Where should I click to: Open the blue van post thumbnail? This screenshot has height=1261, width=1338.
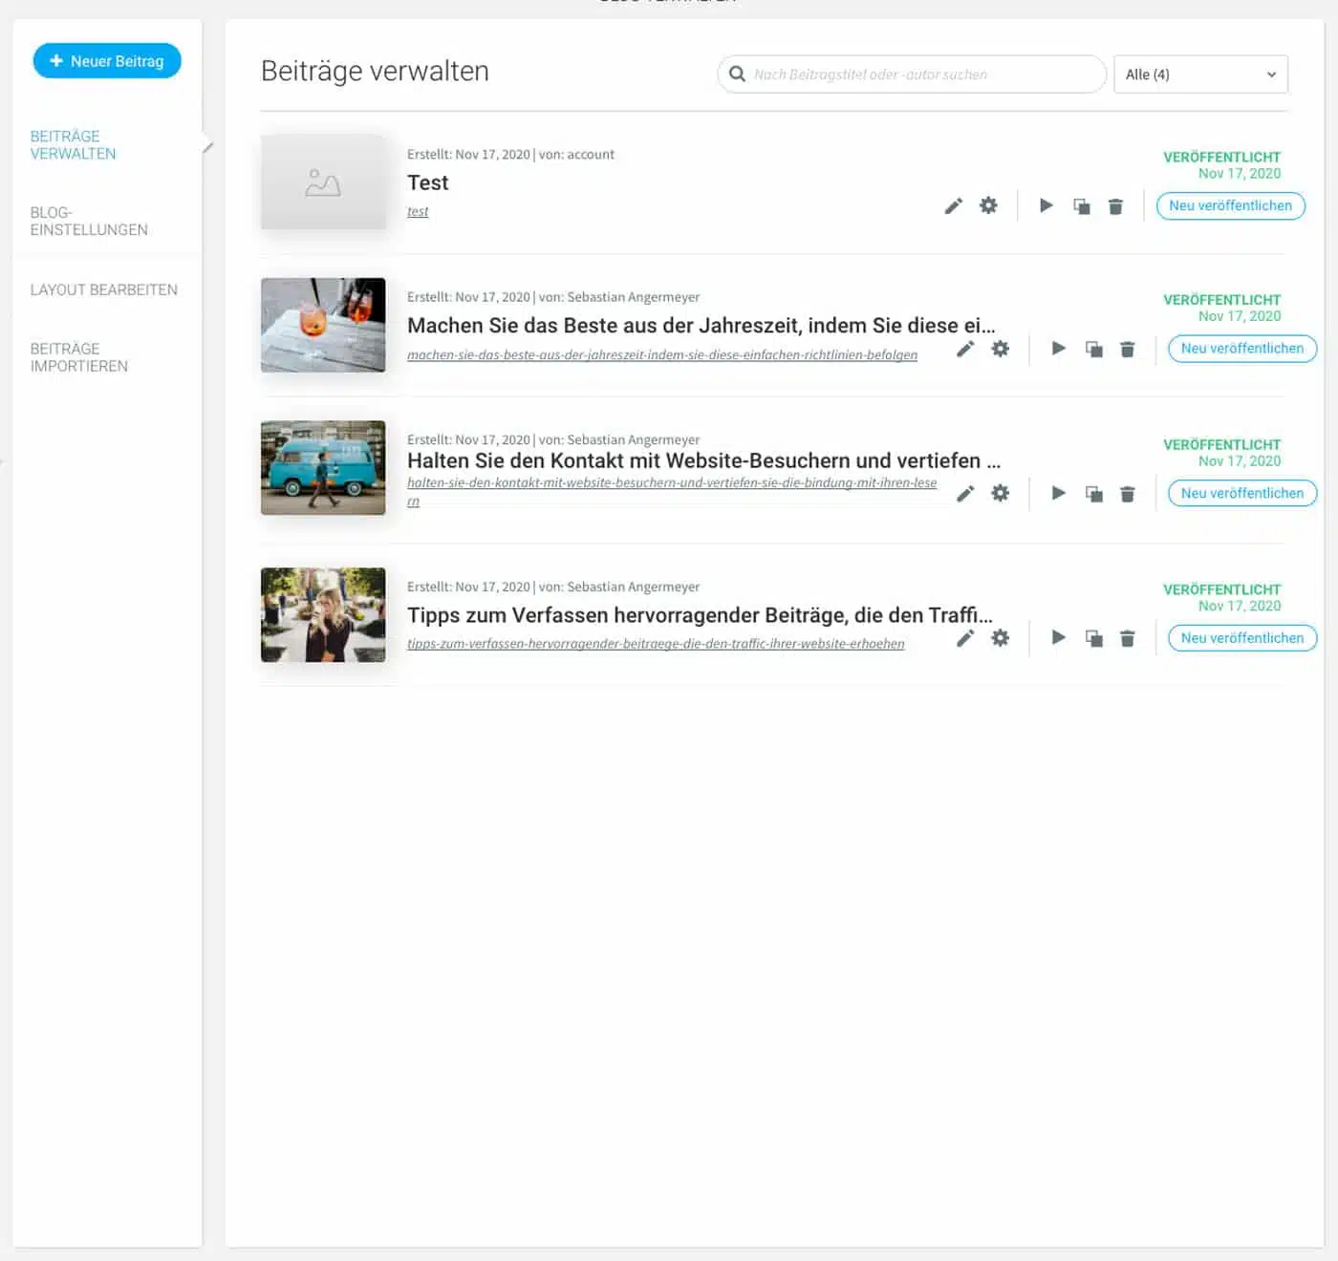coord(323,468)
